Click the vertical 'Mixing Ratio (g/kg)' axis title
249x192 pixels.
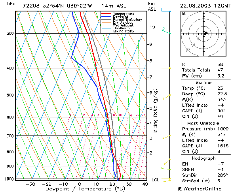coord(156,111)
